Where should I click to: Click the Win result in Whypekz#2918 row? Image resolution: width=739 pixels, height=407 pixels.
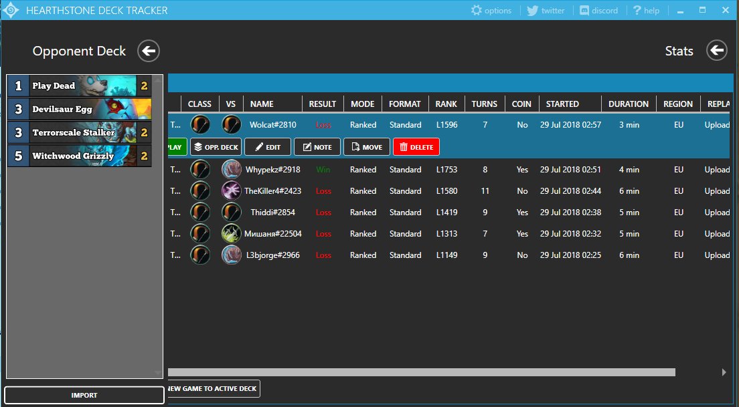[323, 169]
